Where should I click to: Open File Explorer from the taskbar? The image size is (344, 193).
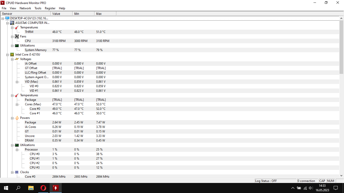(x=31, y=188)
